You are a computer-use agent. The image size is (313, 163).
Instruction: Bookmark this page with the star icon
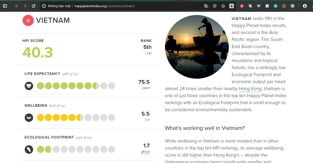223,6
